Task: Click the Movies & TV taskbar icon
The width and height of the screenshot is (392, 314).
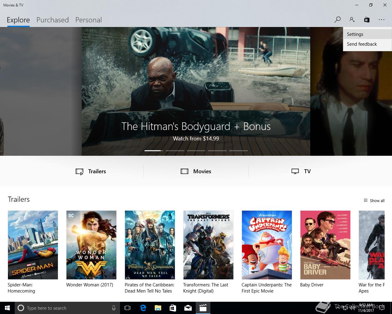Action: pos(203,308)
